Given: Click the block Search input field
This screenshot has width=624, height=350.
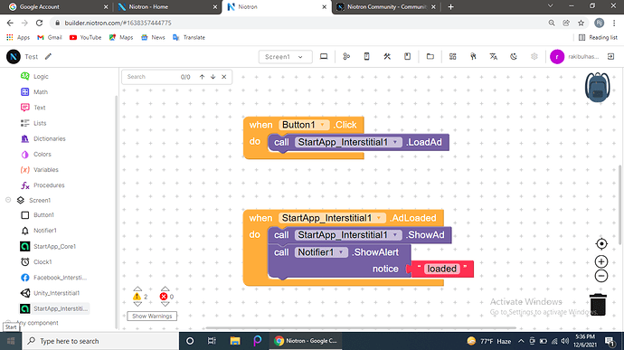Looking at the screenshot, I should point(151,77).
